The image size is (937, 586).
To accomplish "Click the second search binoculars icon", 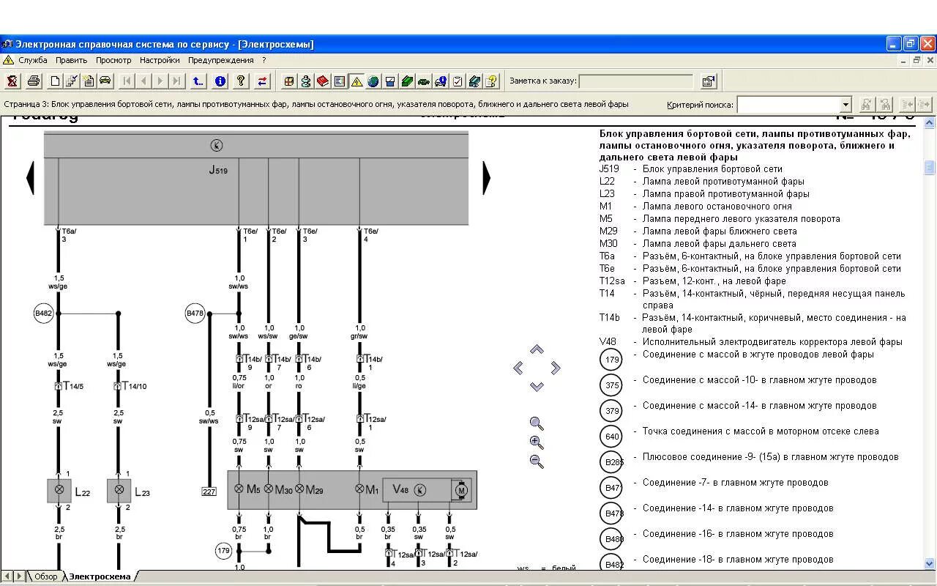I will click(885, 105).
